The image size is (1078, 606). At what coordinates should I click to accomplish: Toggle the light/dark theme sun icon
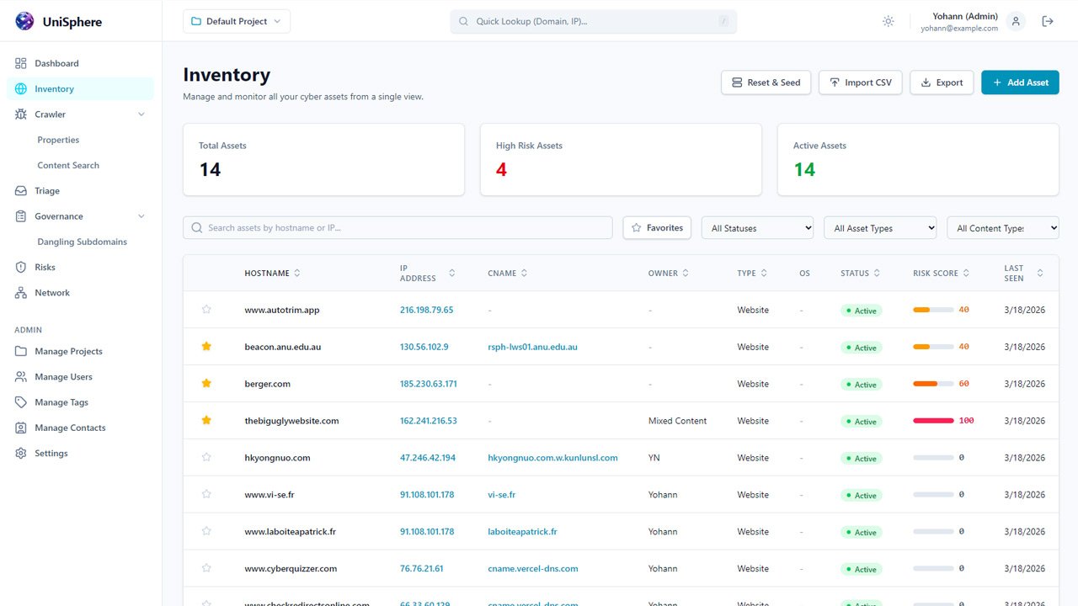point(888,21)
